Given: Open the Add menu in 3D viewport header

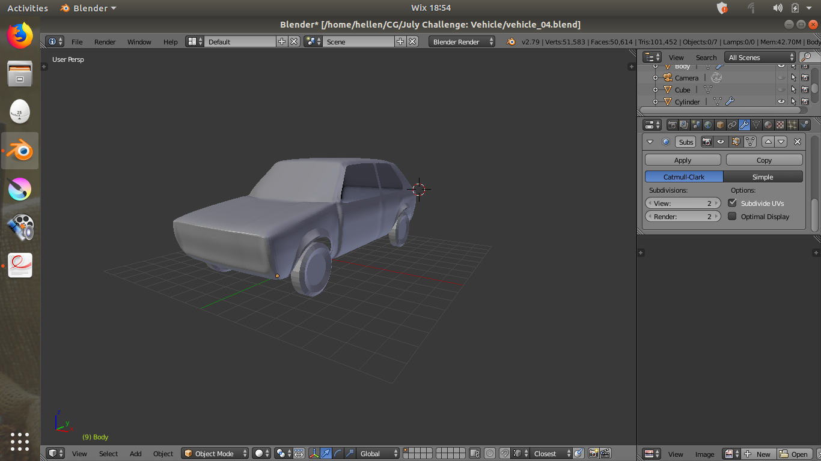Looking at the screenshot, I should pos(136,454).
